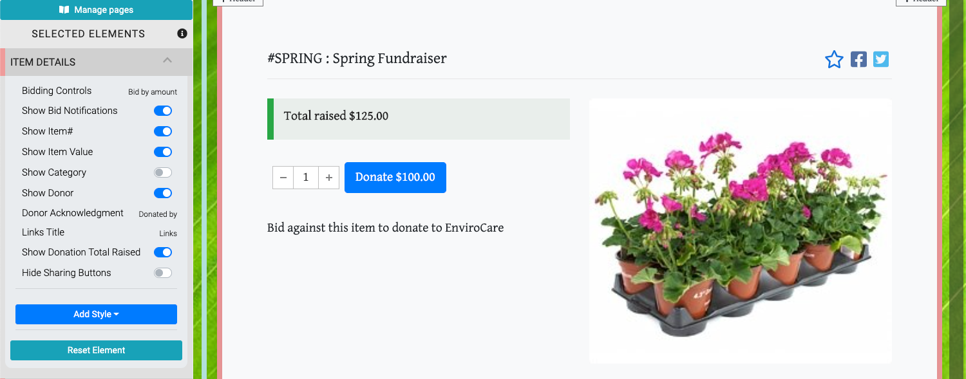Enable Hide Sharing Buttons toggle
The image size is (966, 379).
(x=163, y=273)
